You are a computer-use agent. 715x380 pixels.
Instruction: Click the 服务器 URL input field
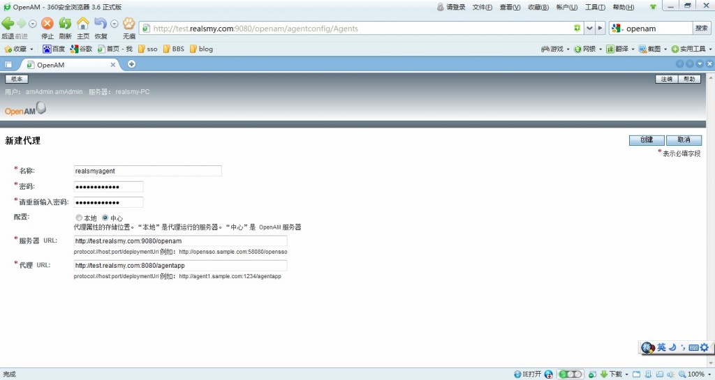(181, 241)
